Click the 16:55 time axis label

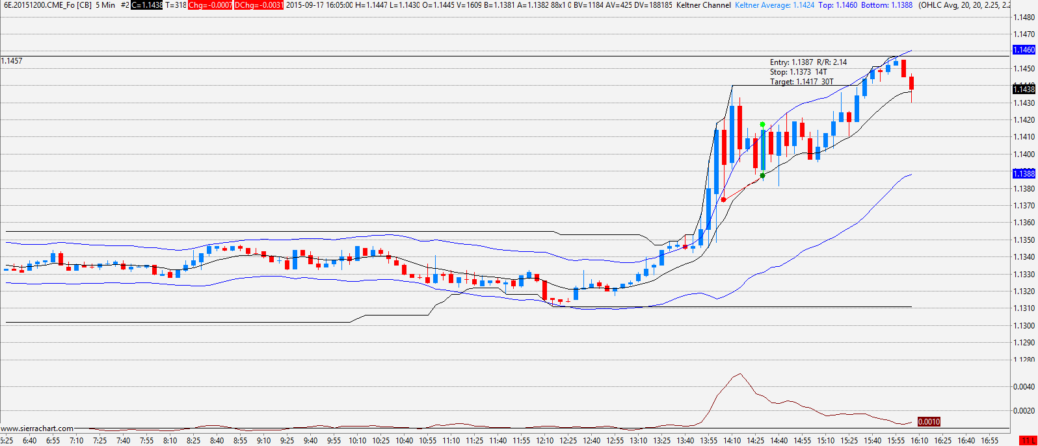pos(989,441)
